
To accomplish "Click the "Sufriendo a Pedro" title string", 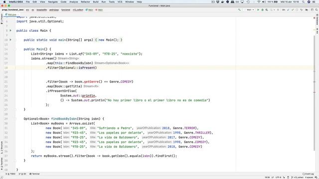I will (115, 128).
